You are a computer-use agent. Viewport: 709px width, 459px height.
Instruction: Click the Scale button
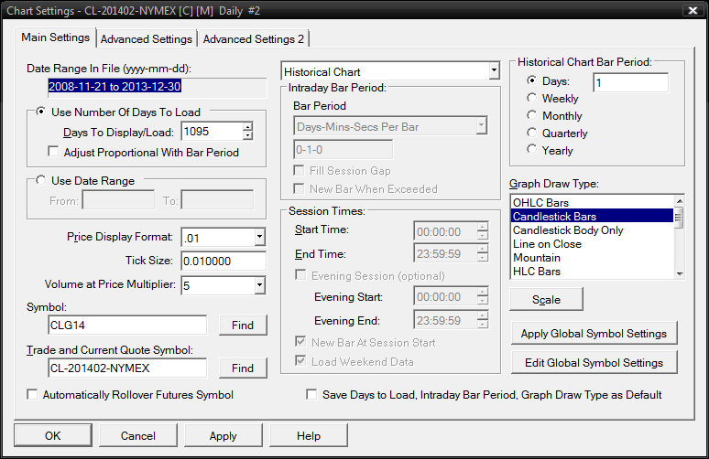[546, 299]
